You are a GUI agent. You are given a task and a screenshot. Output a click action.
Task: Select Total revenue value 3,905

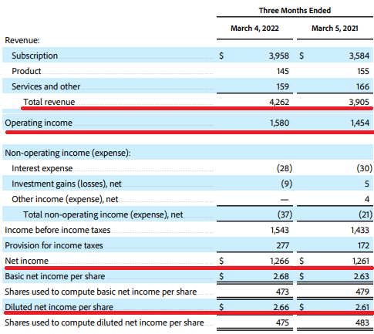click(x=359, y=102)
